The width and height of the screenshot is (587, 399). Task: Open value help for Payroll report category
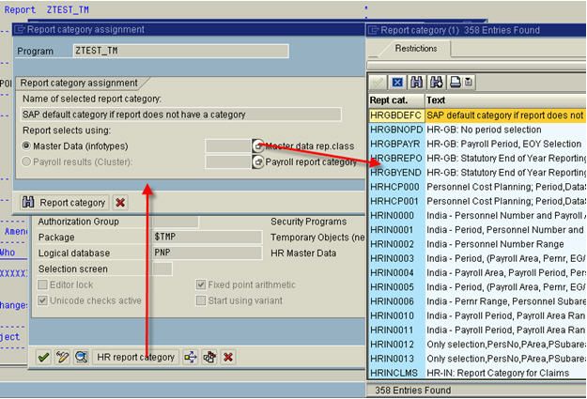click(x=257, y=161)
